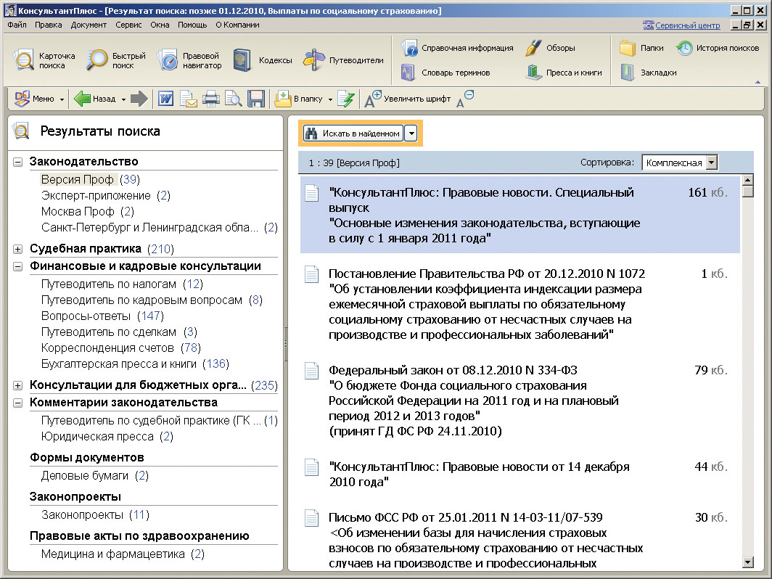772x579 pixels.
Task: Open Справочная информация
Action: point(457,48)
